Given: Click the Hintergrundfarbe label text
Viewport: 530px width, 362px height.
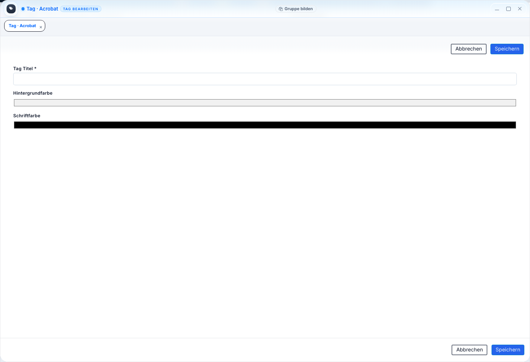Looking at the screenshot, I should click(33, 93).
